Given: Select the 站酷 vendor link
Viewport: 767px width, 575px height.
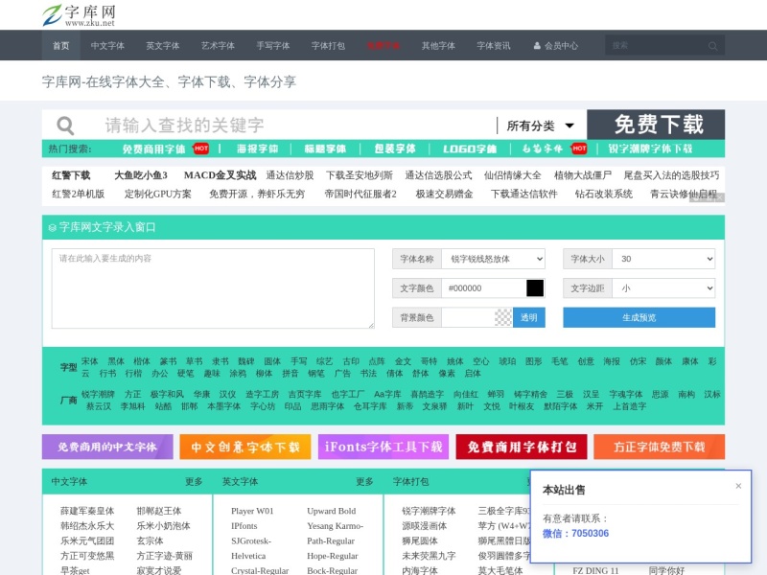Looking at the screenshot, I should [x=163, y=406].
